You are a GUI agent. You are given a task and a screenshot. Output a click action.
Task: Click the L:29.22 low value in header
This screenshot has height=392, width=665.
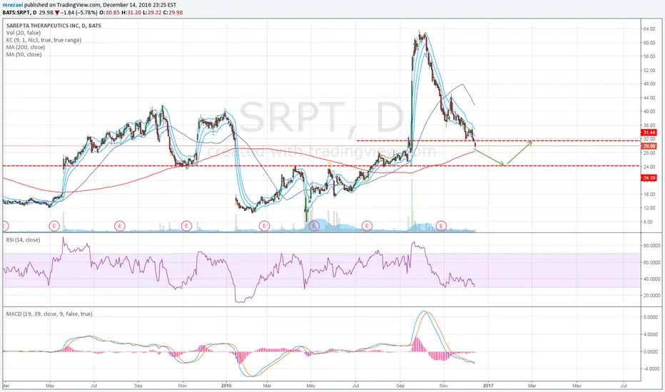click(x=152, y=13)
